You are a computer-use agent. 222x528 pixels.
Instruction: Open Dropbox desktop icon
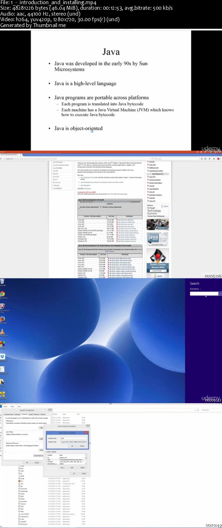pos(2,357)
